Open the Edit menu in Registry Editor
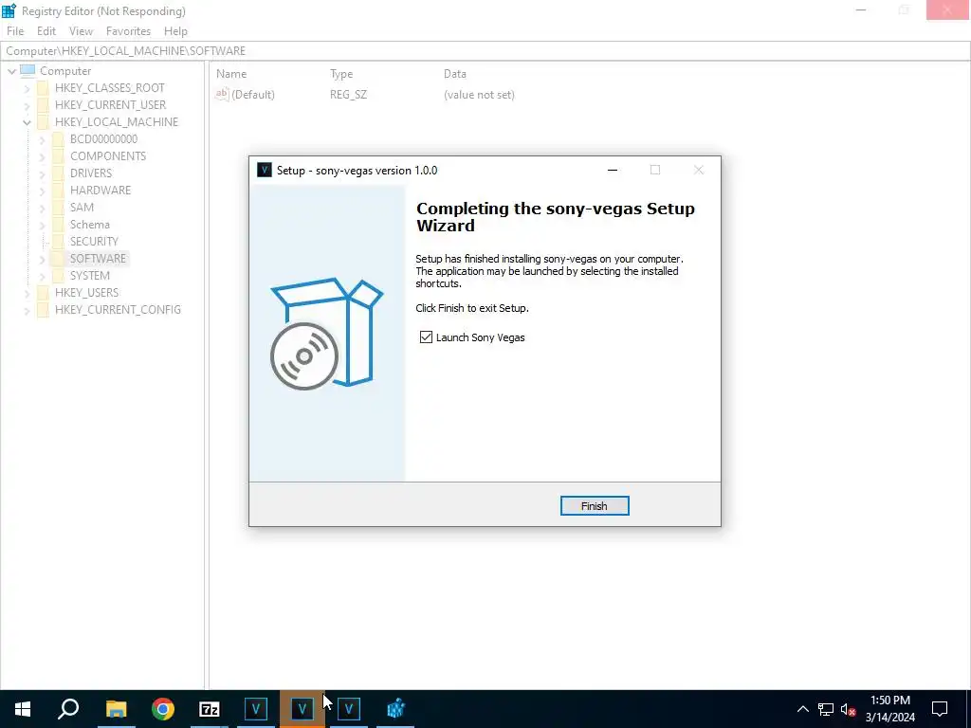The image size is (971, 728). pos(46,31)
